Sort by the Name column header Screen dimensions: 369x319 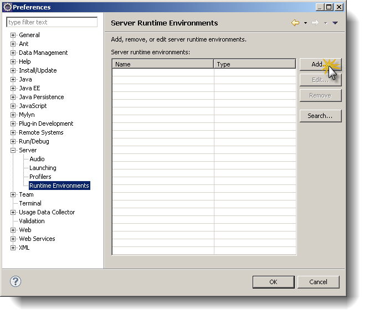tap(163, 64)
